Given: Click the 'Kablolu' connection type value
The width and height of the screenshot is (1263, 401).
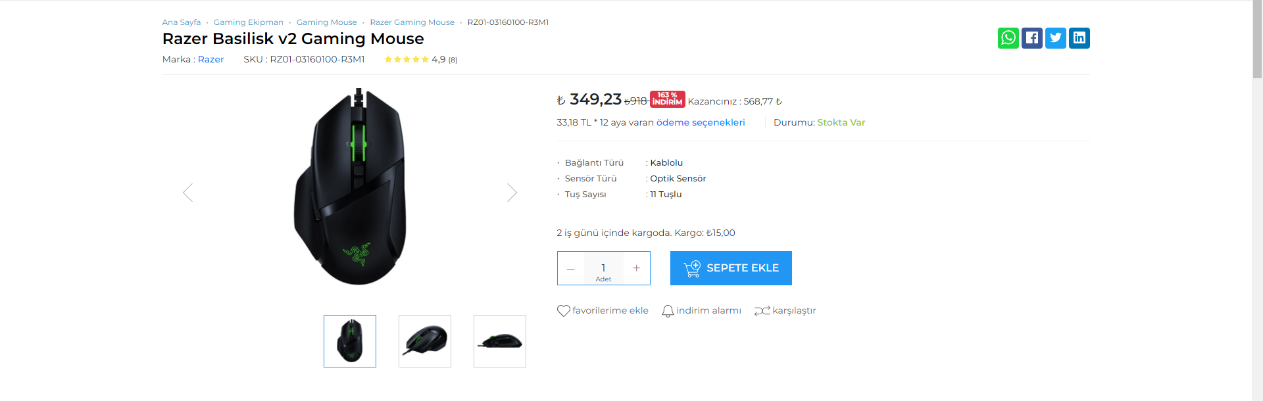Looking at the screenshot, I should click(666, 162).
